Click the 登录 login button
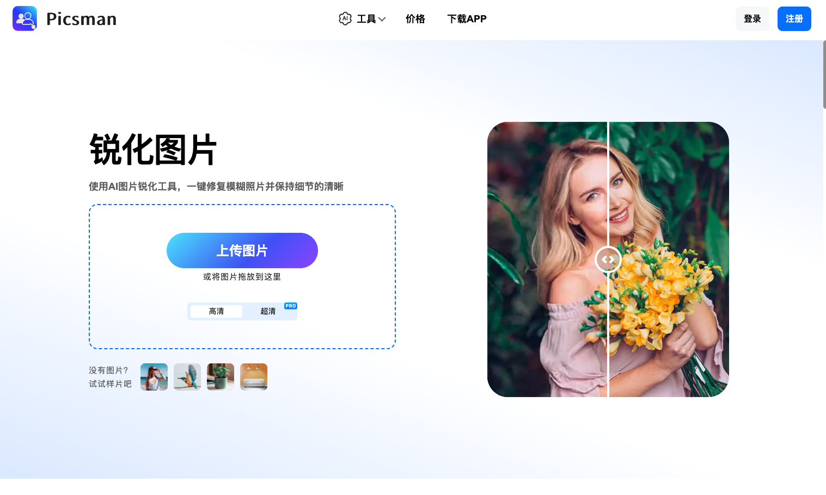Viewport: 826px width, 495px height. point(752,18)
